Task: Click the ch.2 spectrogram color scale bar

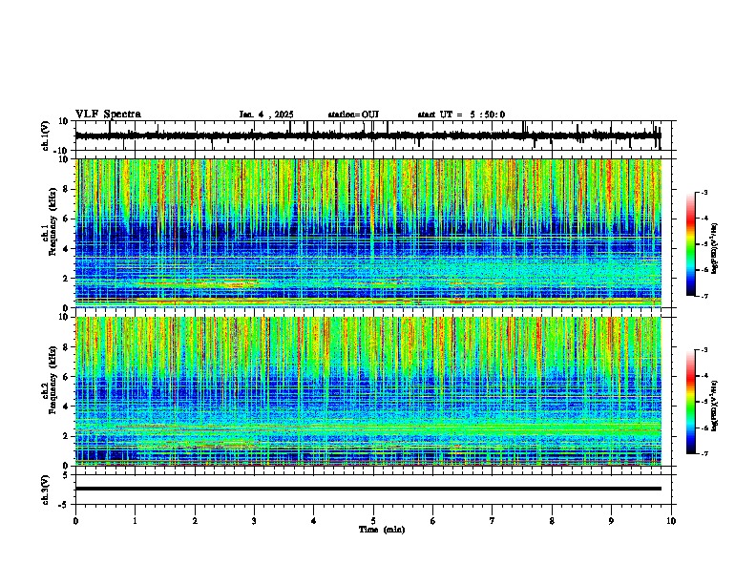Action: (691, 402)
